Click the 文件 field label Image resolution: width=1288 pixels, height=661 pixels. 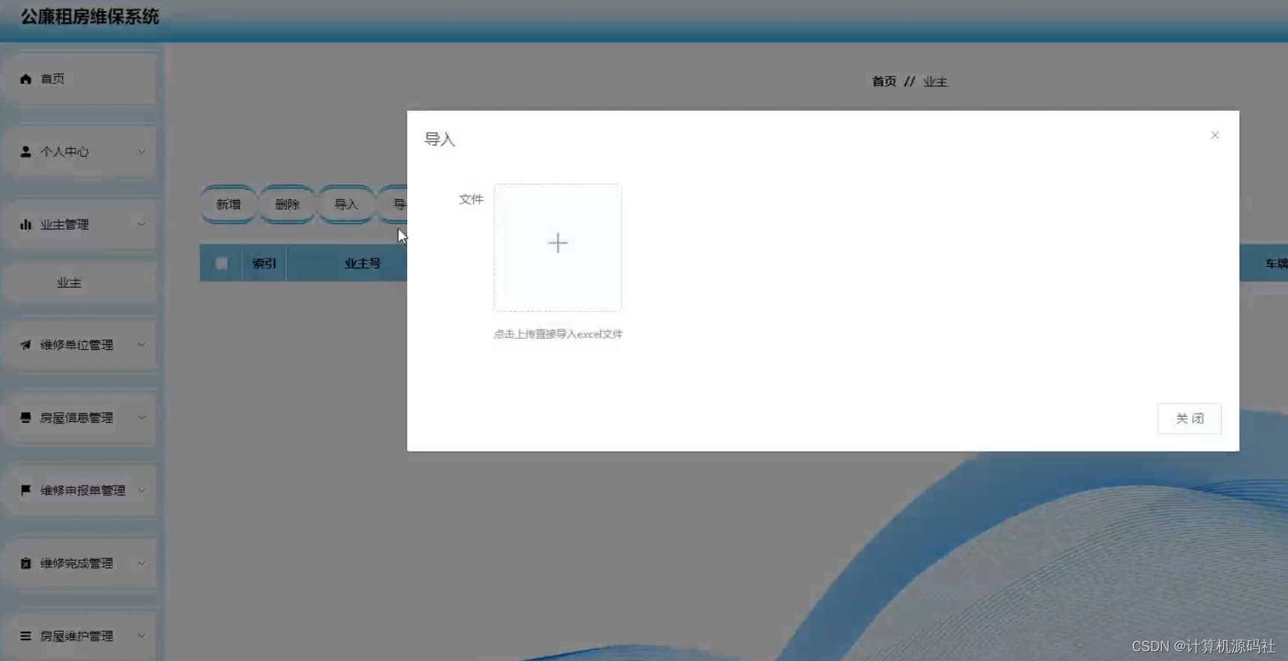pyautogui.click(x=471, y=199)
